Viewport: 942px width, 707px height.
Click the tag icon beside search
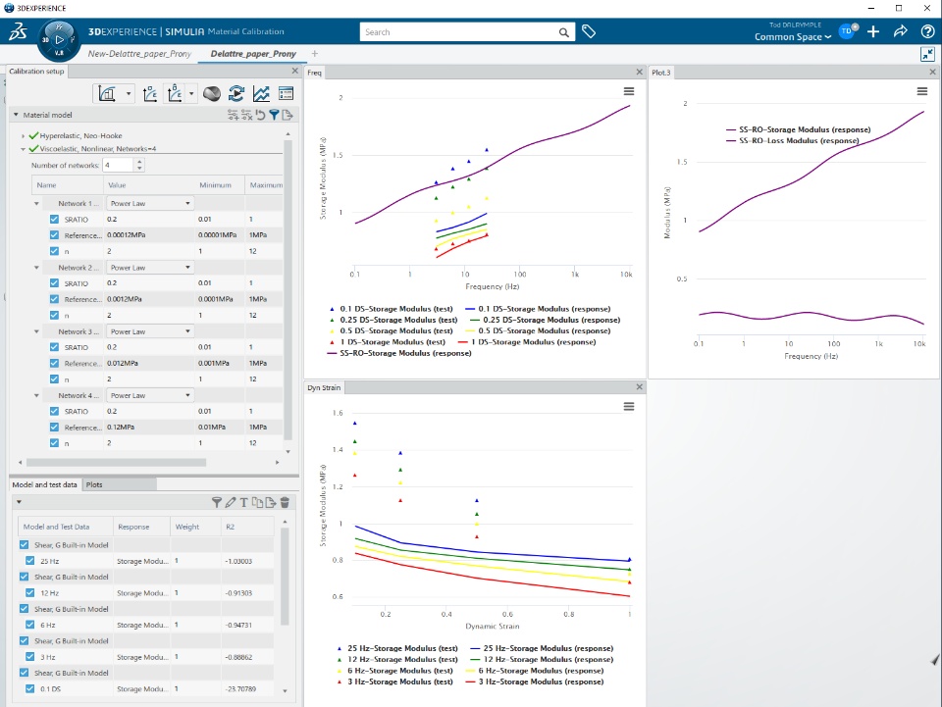(589, 31)
